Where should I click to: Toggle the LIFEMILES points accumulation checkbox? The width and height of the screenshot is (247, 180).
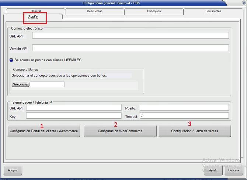coord(11,60)
